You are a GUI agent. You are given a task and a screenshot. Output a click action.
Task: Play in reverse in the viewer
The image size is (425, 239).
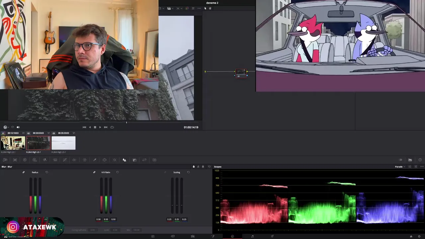[90, 127]
